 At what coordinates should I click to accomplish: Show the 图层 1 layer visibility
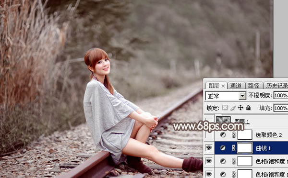pyautogui.click(x=209, y=121)
